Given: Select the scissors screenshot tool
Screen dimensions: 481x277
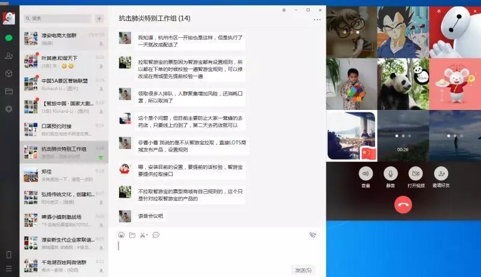Looking at the screenshot, I should tap(144, 235).
